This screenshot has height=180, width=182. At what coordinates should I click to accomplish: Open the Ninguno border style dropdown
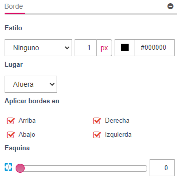point(38,48)
